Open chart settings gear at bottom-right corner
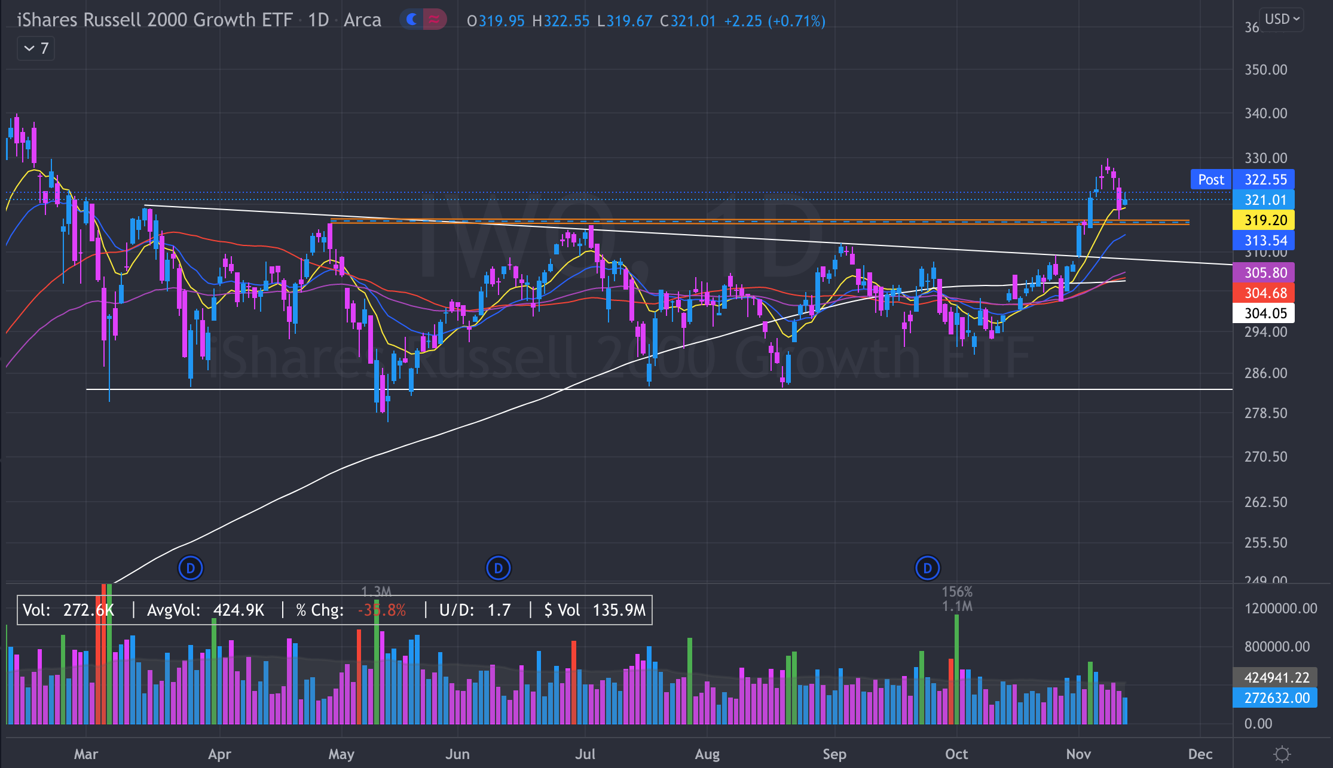The image size is (1333, 768). pyautogui.click(x=1282, y=754)
